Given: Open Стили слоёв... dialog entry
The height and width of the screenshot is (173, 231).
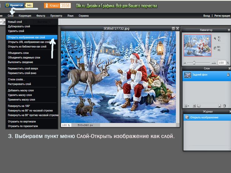Looking at the screenshot, I should point(32,79).
